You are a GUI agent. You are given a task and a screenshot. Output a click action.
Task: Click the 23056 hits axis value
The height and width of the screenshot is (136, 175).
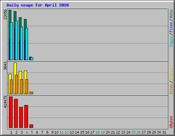[5, 14]
